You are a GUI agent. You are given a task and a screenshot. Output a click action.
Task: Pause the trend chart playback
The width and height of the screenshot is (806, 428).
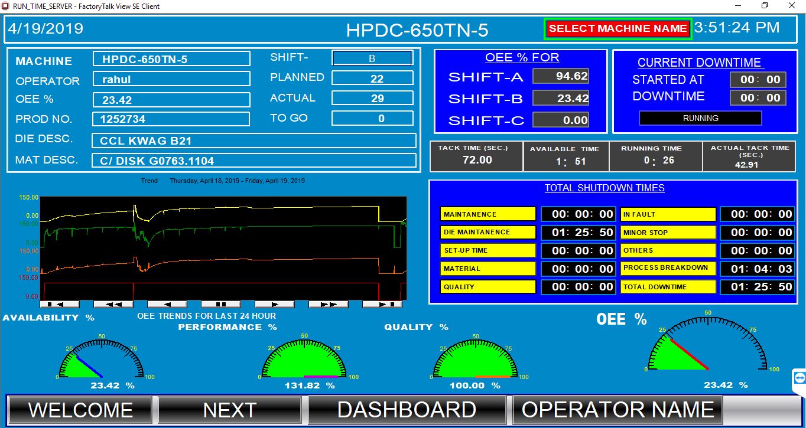click(x=220, y=303)
